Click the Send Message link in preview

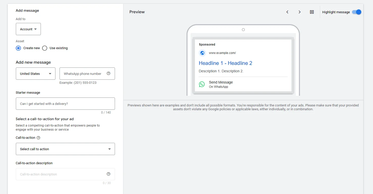click(221, 82)
